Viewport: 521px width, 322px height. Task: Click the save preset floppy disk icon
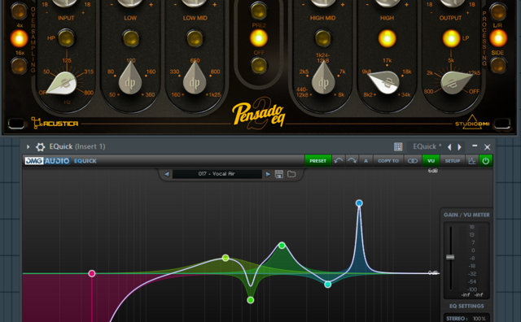(279, 174)
